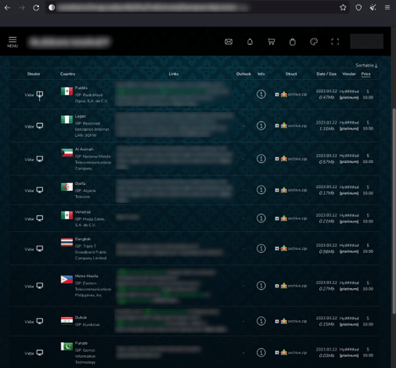
Task: Open the Sortable dropdown above the table
Action: [x=366, y=65]
